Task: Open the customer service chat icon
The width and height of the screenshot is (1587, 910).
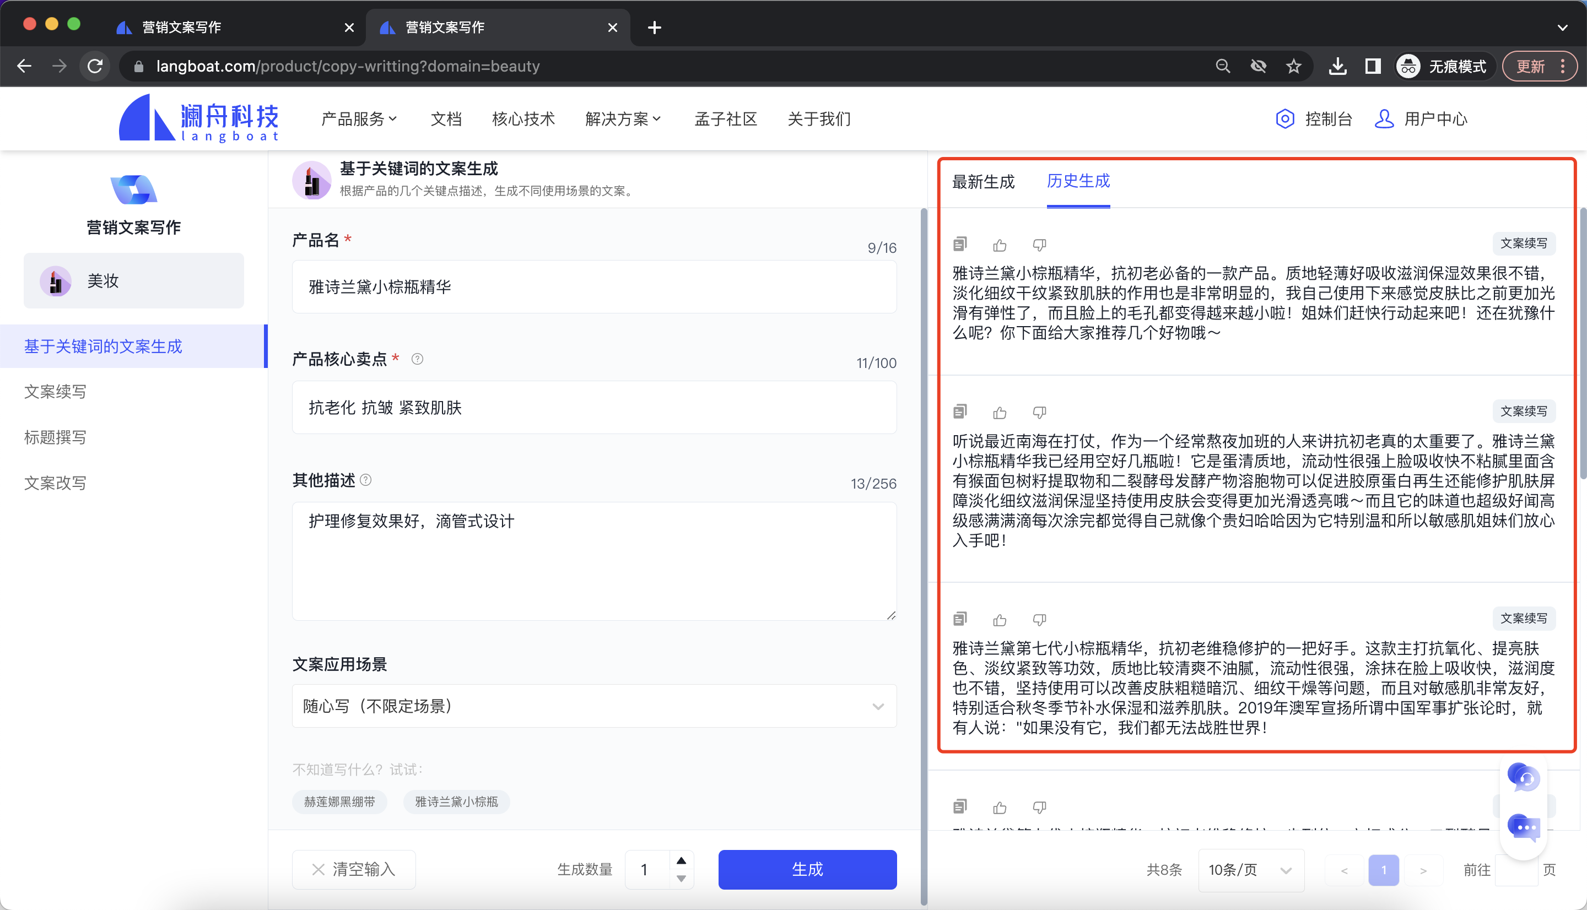Action: tap(1523, 777)
